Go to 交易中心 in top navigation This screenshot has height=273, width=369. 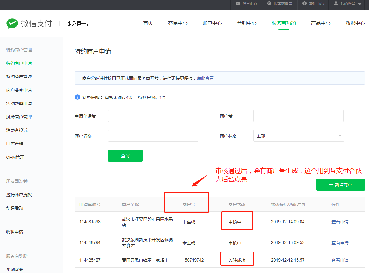point(178,23)
